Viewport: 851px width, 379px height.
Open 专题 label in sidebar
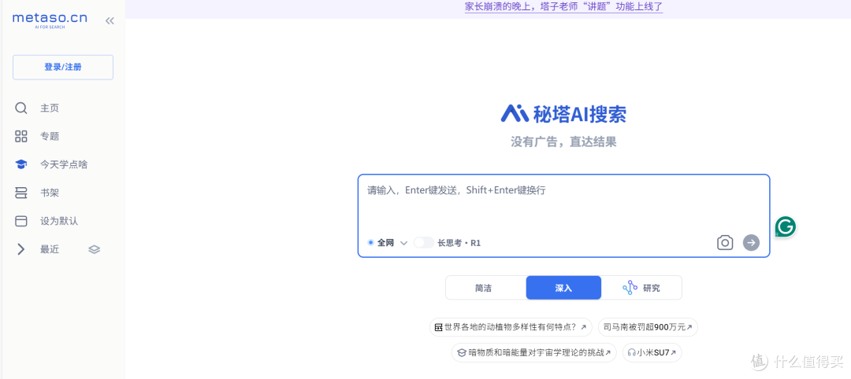[50, 137]
